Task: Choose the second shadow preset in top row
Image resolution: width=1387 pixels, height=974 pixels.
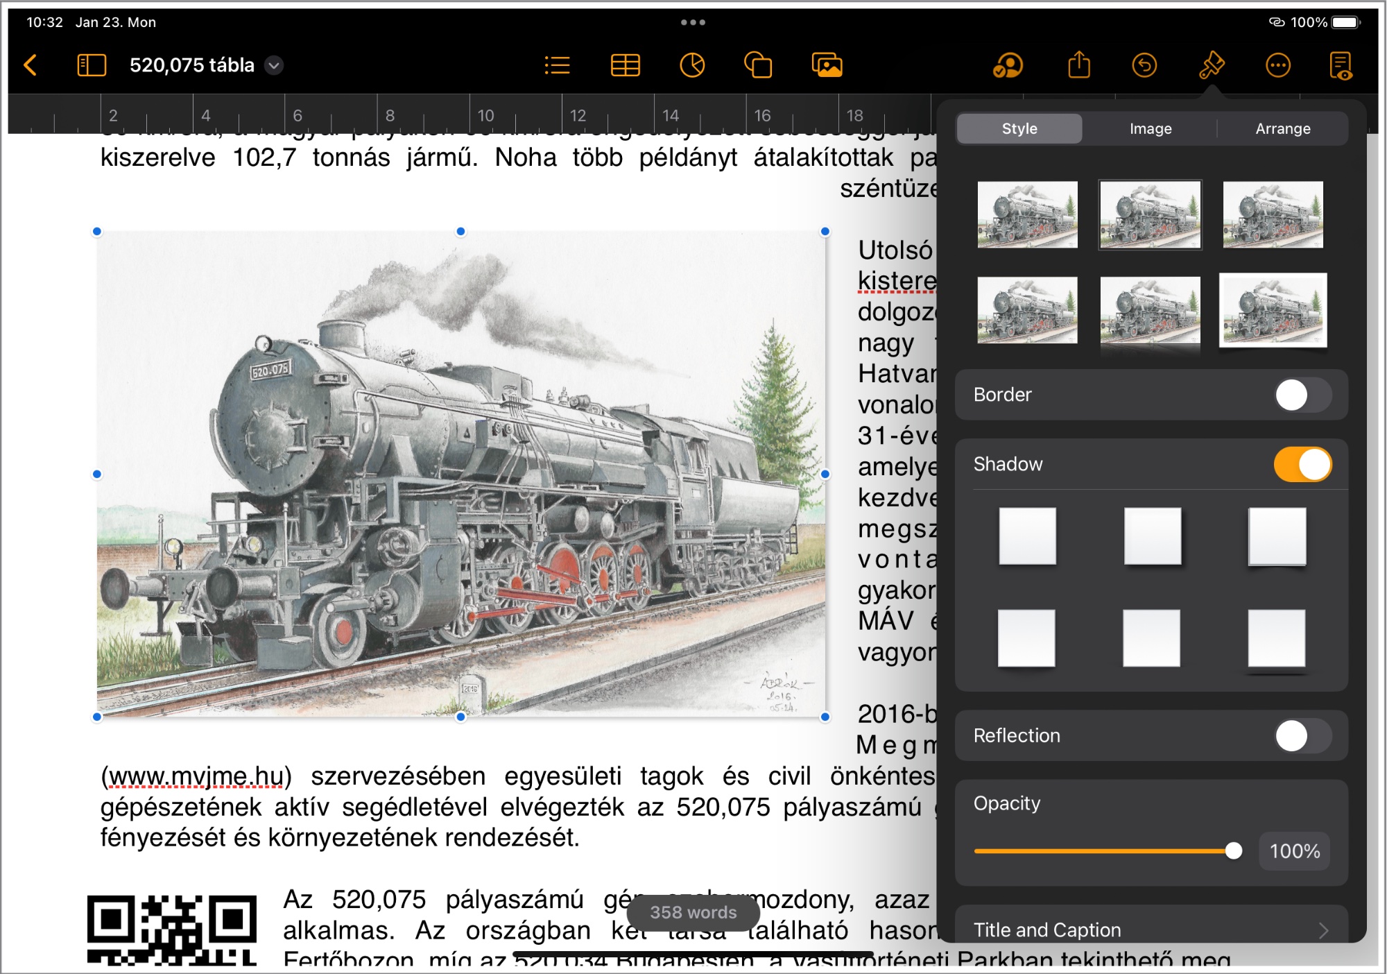Action: coord(1152,536)
